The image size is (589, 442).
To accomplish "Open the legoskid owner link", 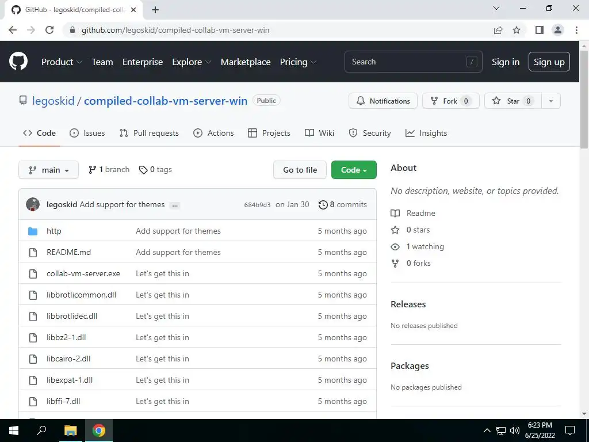I will pos(53,101).
